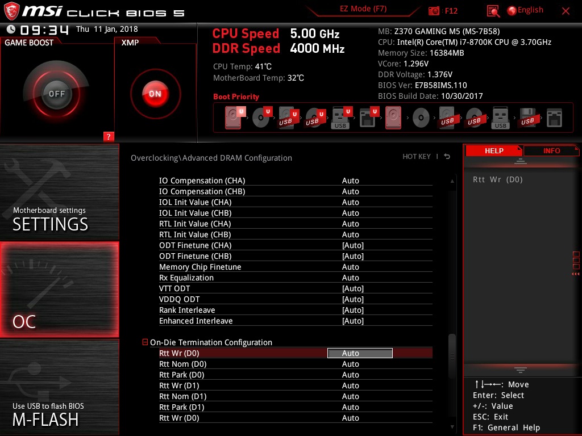Click the help panel bottom grip handle
Viewport: 582px width, 436px height.
521,370
